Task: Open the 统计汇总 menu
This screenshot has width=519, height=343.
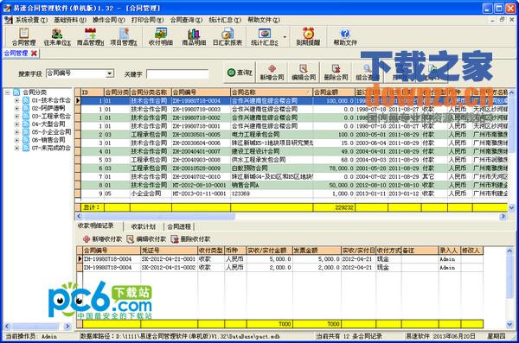Action: point(225,20)
